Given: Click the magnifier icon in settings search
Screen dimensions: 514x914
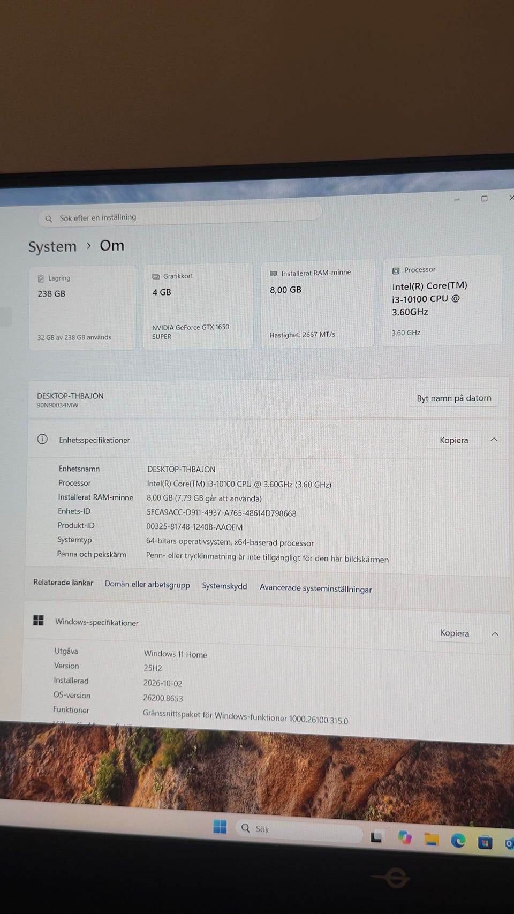Looking at the screenshot, I should coord(49,218).
